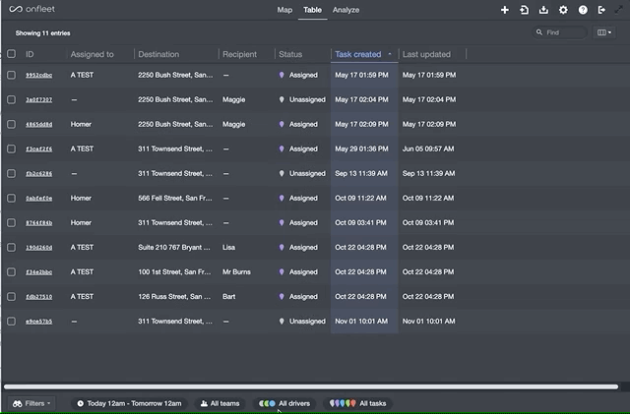630x414 pixels.
Task: Click the status pin icon in Bart's row
Action: pos(282,297)
